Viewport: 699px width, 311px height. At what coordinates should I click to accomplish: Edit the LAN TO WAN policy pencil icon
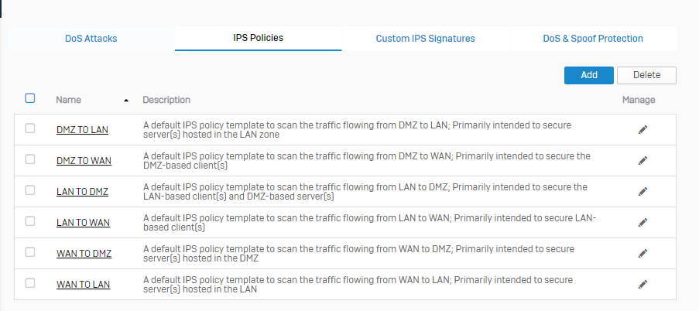[x=642, y=223]
